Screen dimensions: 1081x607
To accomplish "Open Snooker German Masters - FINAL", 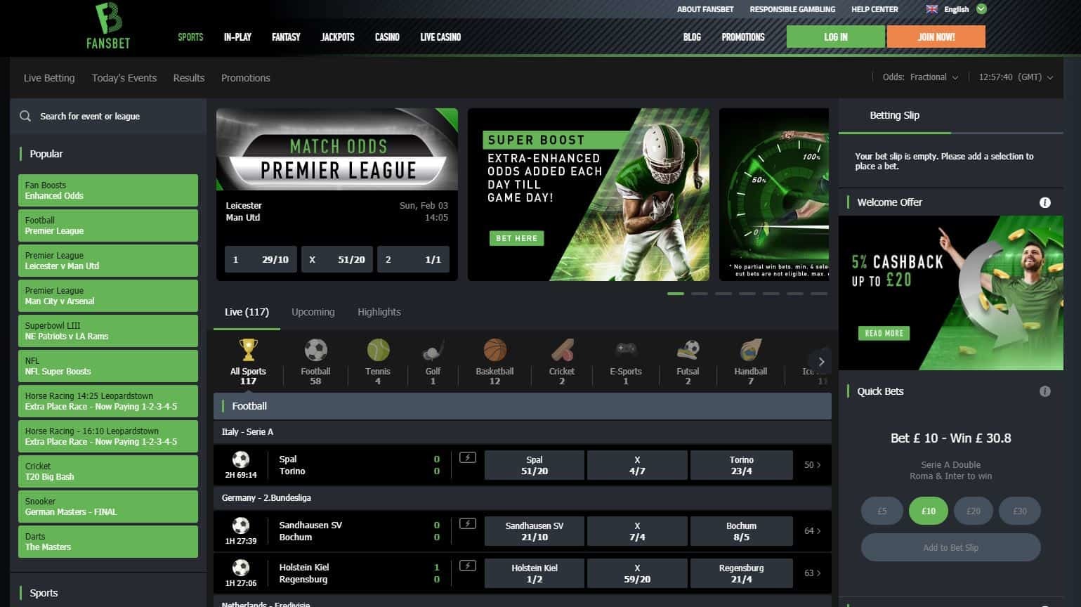I will click(x=108, y=507).
